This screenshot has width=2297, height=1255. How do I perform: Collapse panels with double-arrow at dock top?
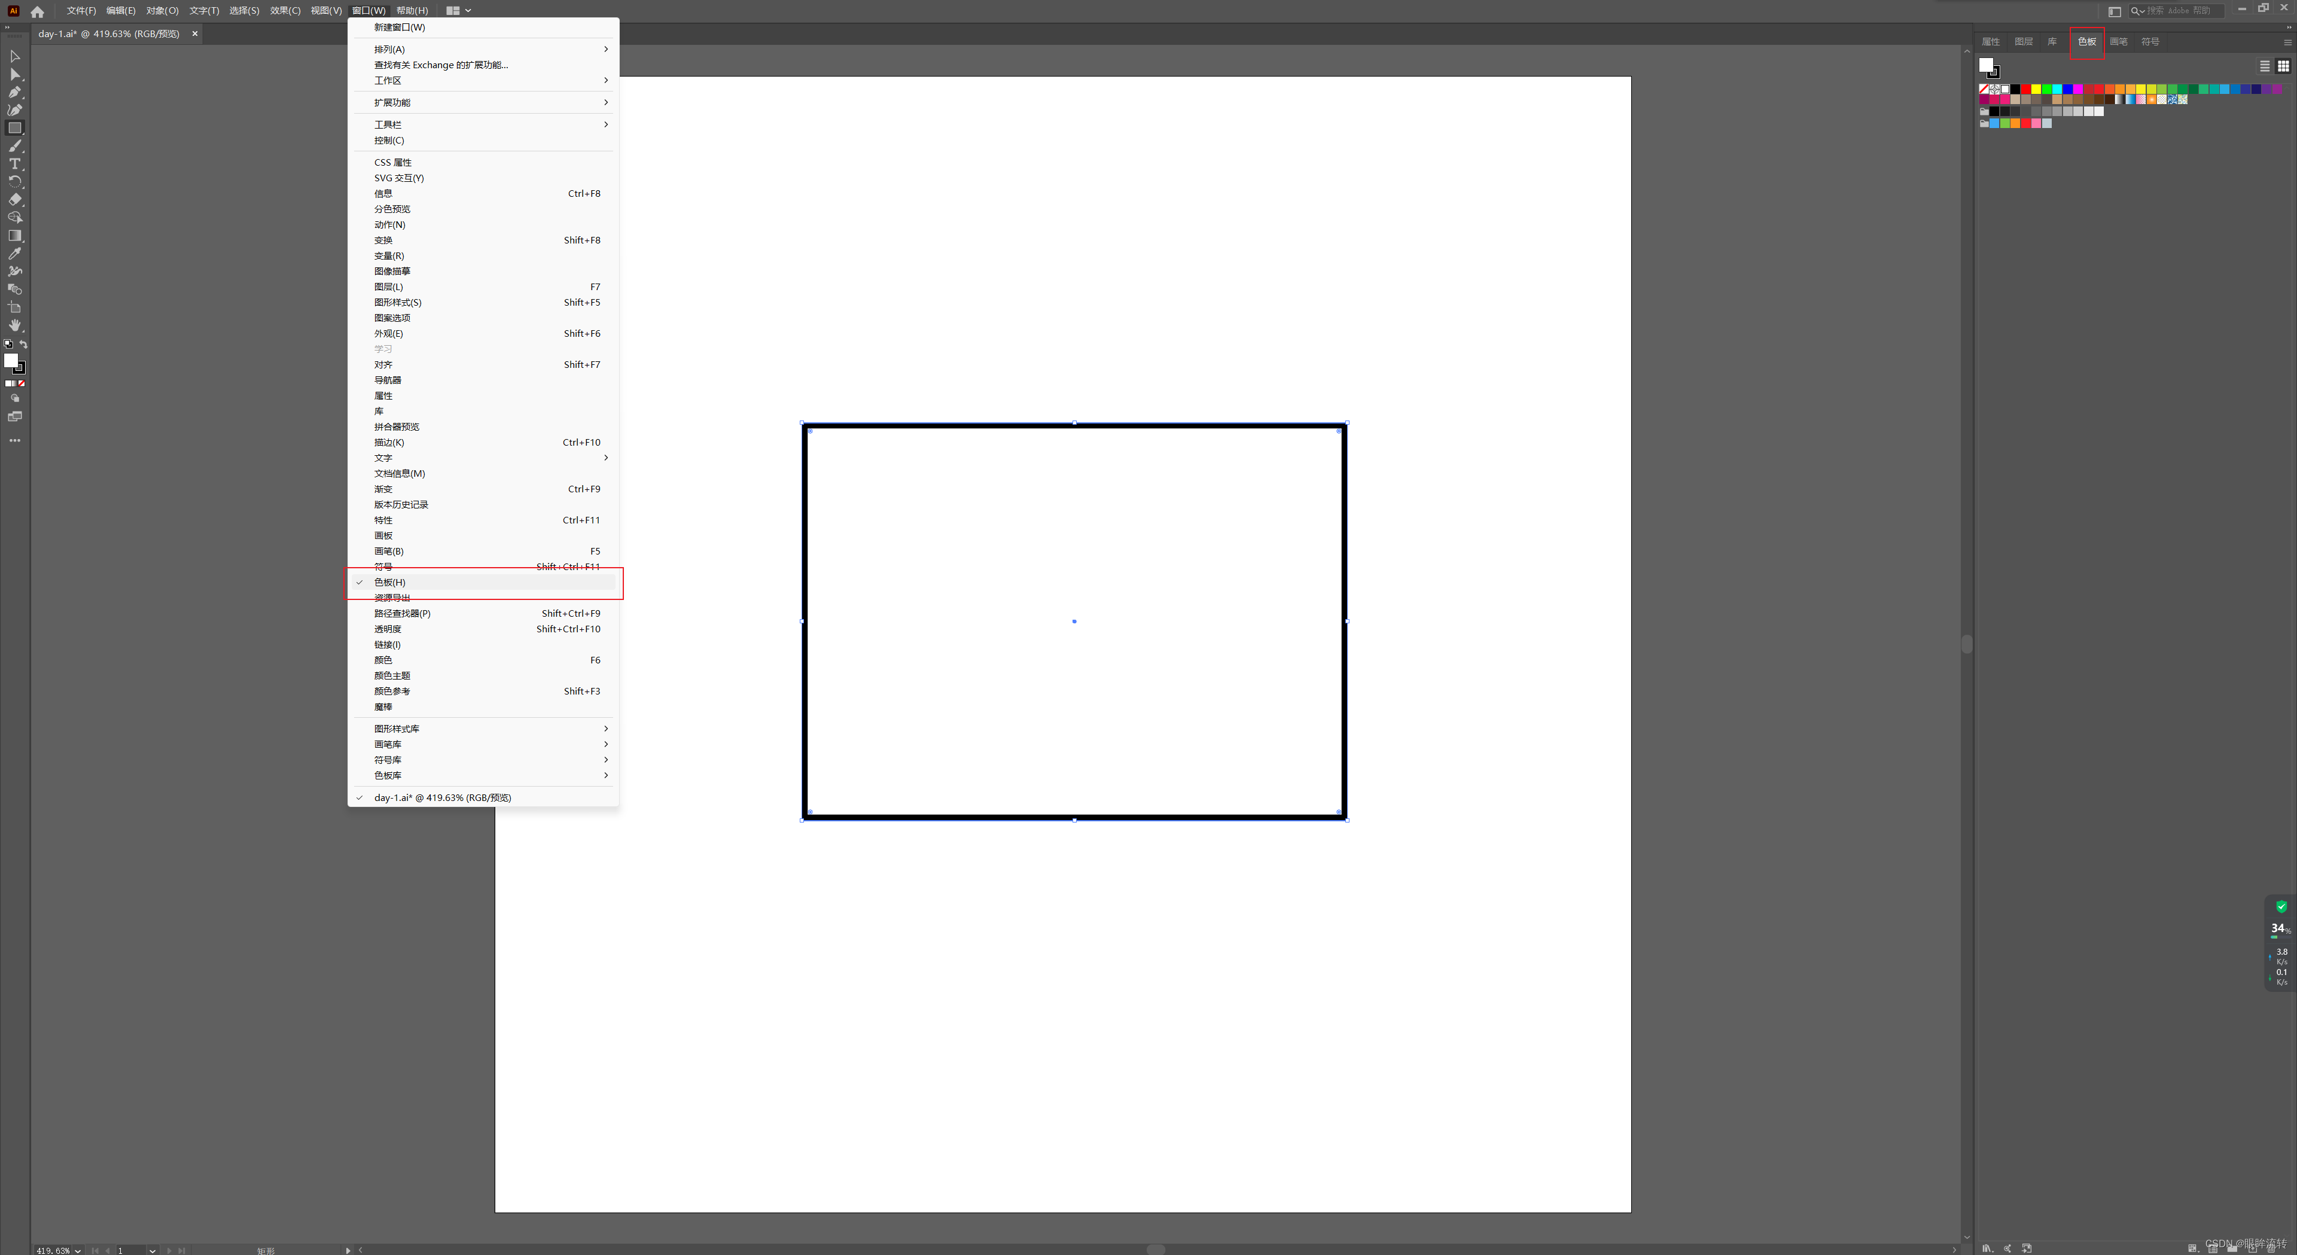click(x=2289, y=27)
